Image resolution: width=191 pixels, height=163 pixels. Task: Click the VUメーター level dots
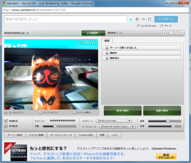(62, 120)
